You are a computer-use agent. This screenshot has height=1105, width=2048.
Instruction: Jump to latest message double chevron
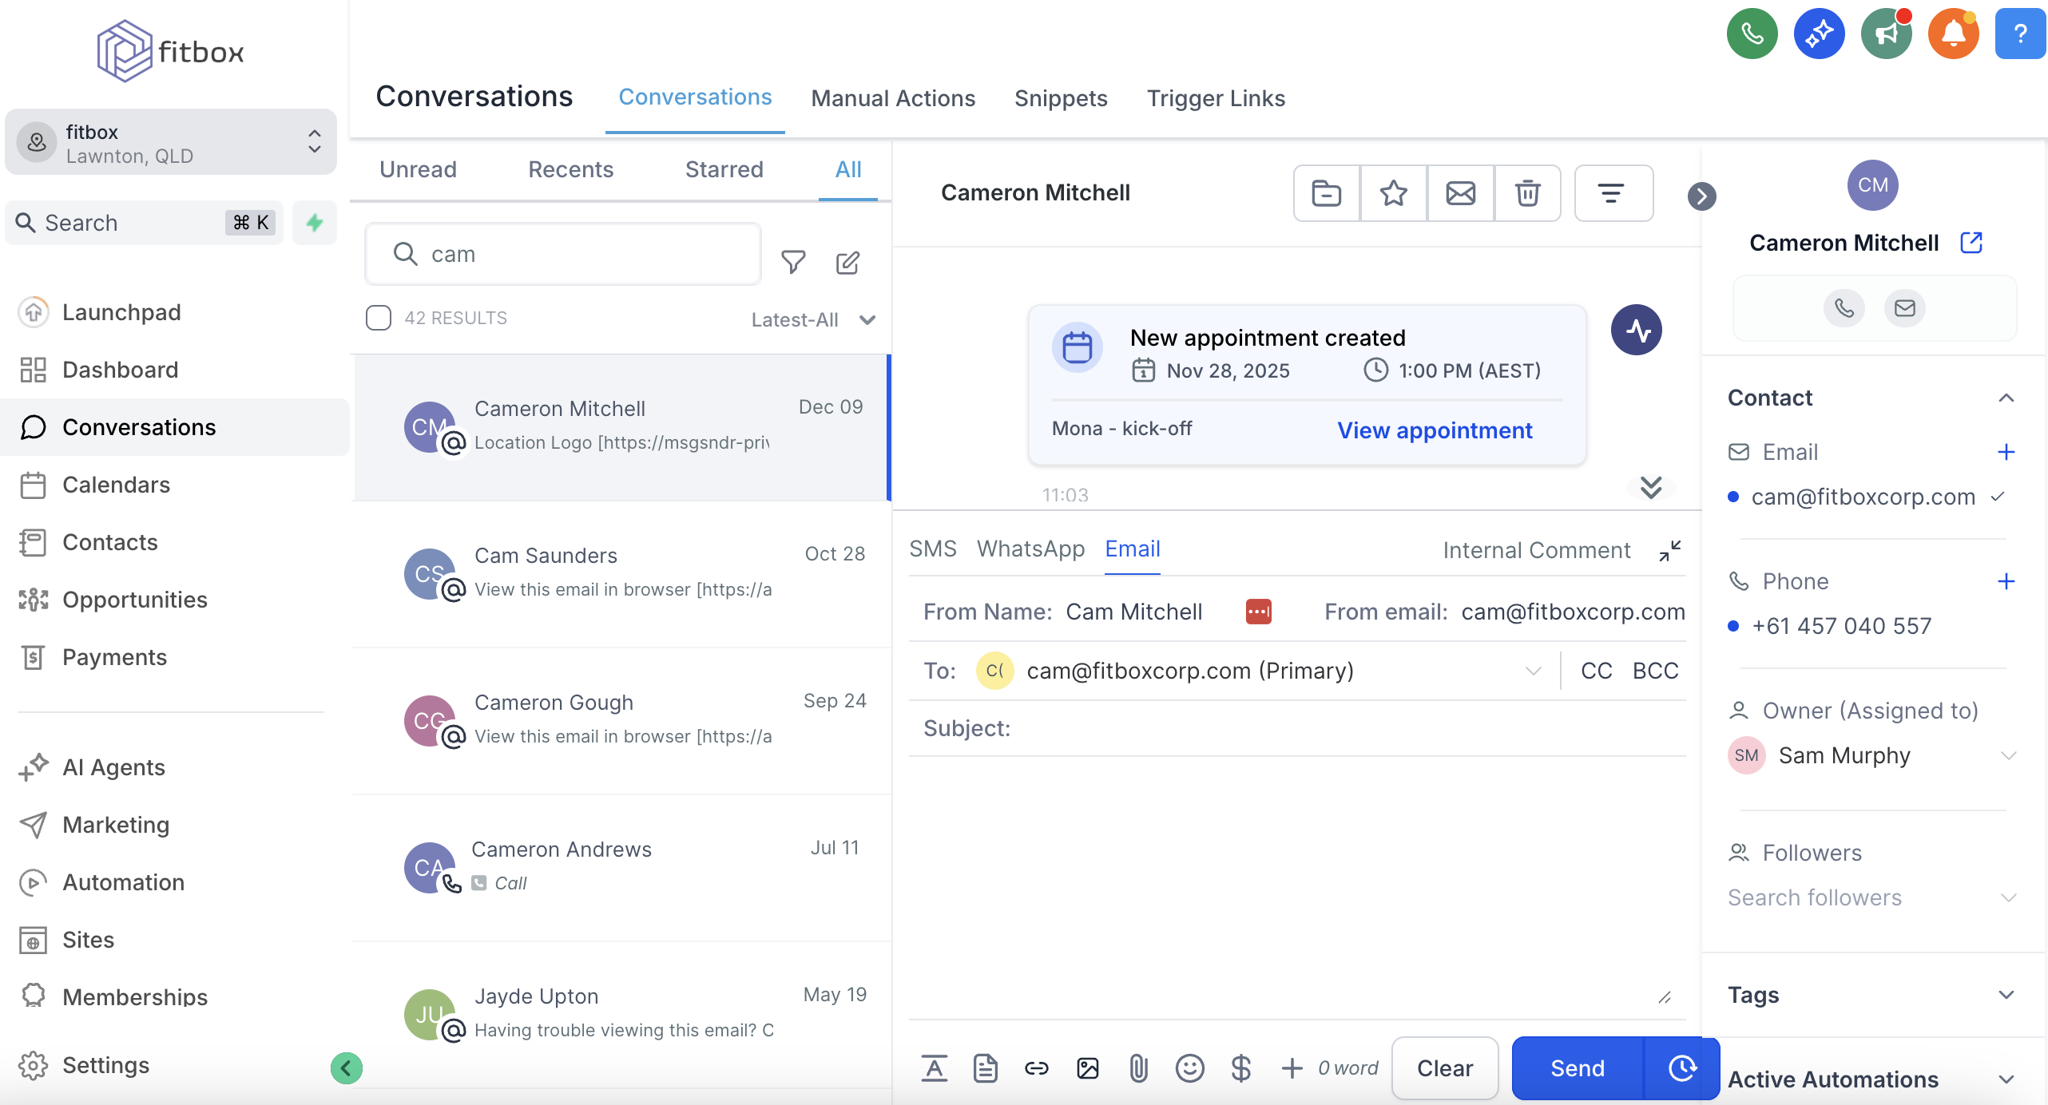pyautogui.click(x=1650, y=487)
